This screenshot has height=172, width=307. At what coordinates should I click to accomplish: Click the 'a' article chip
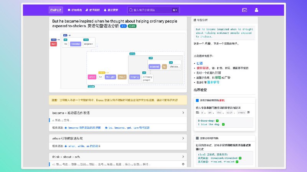pyautogui.click(x=202, y=112)
